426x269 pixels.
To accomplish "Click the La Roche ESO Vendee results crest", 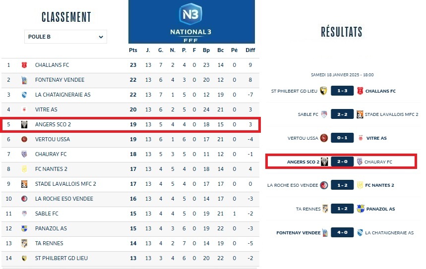I will pyautogui.click(x=324, y=185).
